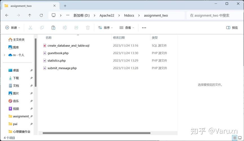Expand the rx - 个人 OneDrive node
Image resolution: width=244 pixels, height=141 pixels.
4,55
